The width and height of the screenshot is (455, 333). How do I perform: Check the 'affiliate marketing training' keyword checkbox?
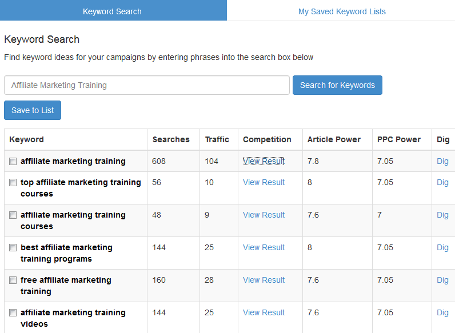pos(13,162)
